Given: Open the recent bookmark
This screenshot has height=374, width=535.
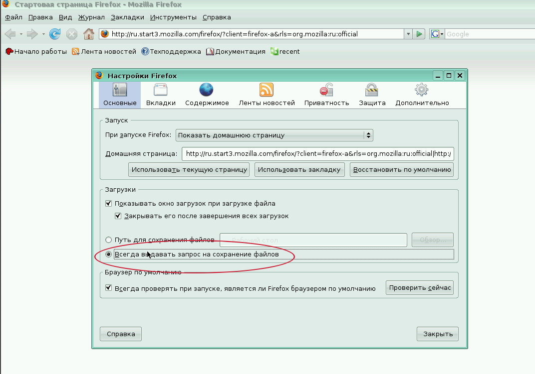Looking at the screenshot, I should point(285,51).
